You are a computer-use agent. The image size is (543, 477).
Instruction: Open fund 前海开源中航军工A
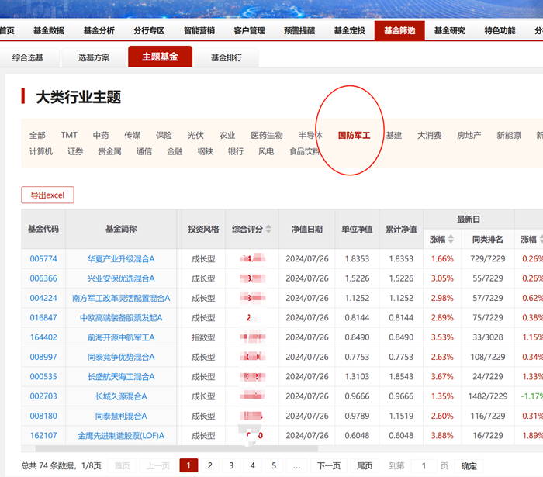tap(121, 337)
